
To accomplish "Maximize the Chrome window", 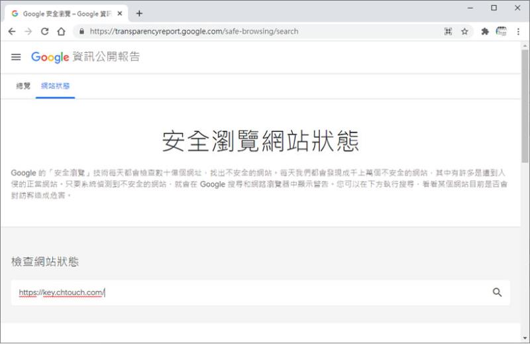I will click(x=494, y=8).
